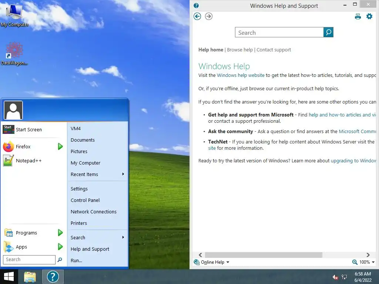Select Help home in Help header
This screenshot has width=379, height=284.
coord(211,50)
